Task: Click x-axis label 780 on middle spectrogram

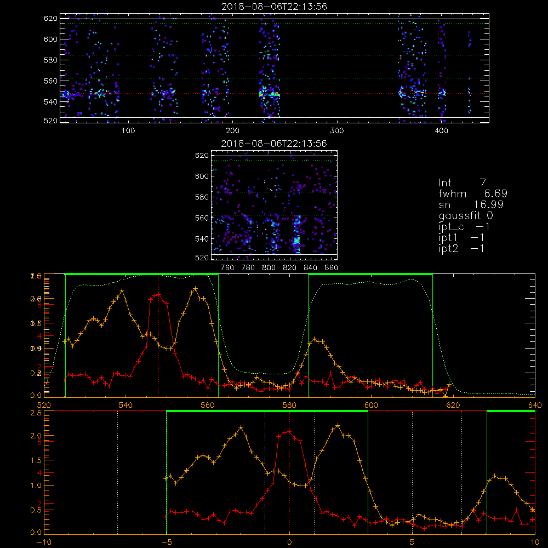Action: [x=248, y=268]
